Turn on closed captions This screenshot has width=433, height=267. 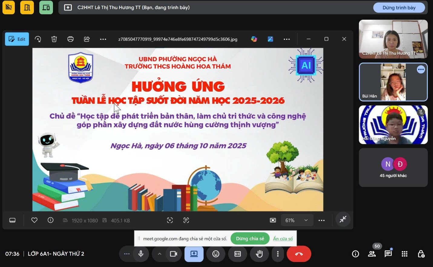[238, 254]
